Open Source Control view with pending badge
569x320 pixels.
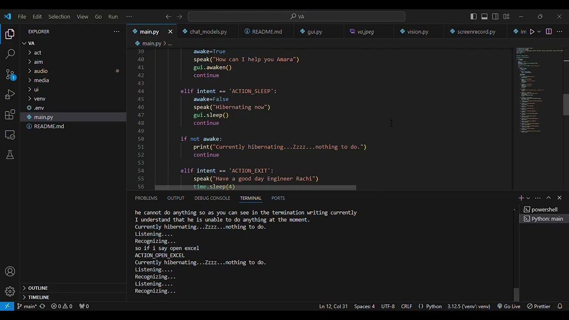tap(10, 75)
